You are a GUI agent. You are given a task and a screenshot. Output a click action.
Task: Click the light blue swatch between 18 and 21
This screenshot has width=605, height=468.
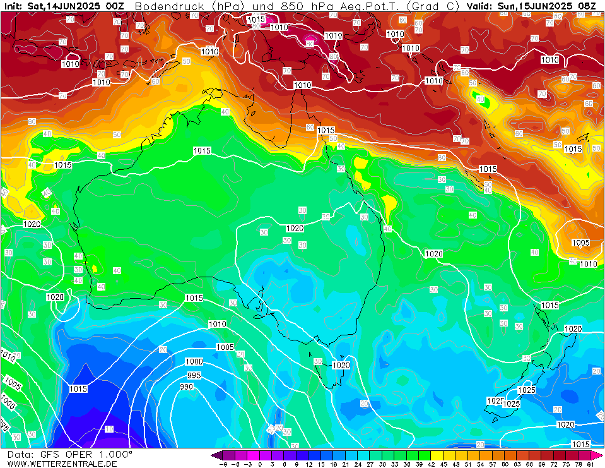(x=339, y=455)
